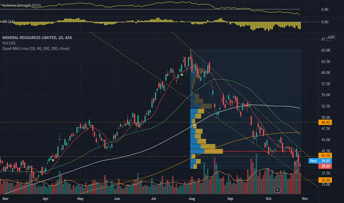Click the green dot marker near July high
Screen dimensions: 344x203
(182, 75)
